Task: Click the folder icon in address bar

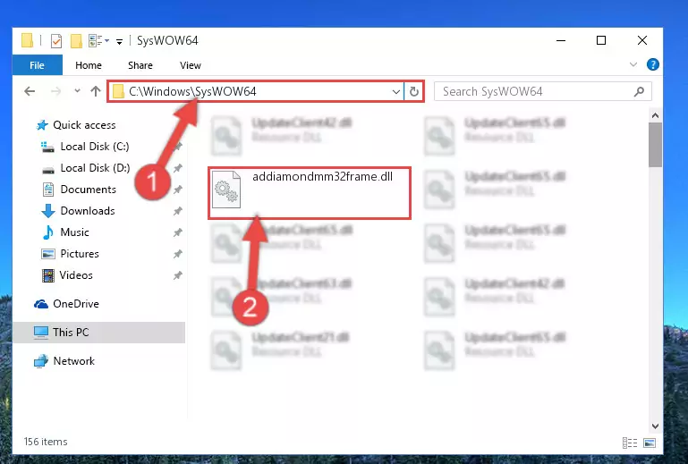Action: 118,91
